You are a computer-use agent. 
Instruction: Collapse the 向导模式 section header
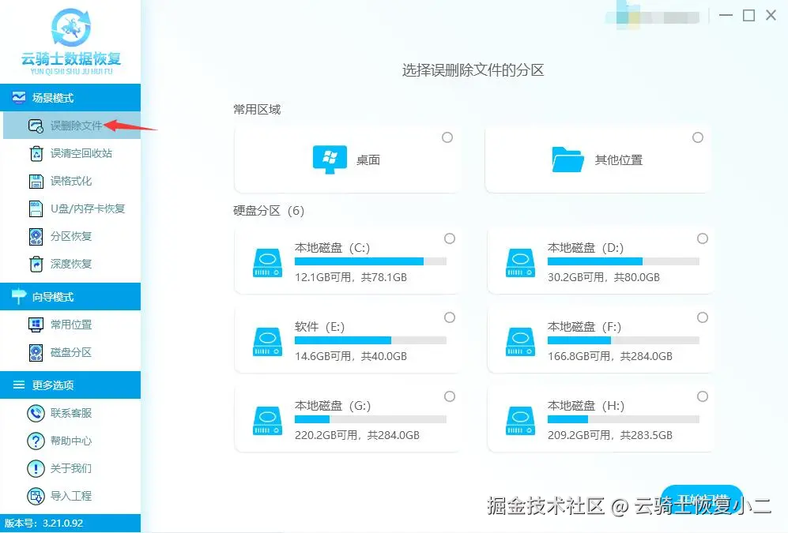(x=70, y=297)
